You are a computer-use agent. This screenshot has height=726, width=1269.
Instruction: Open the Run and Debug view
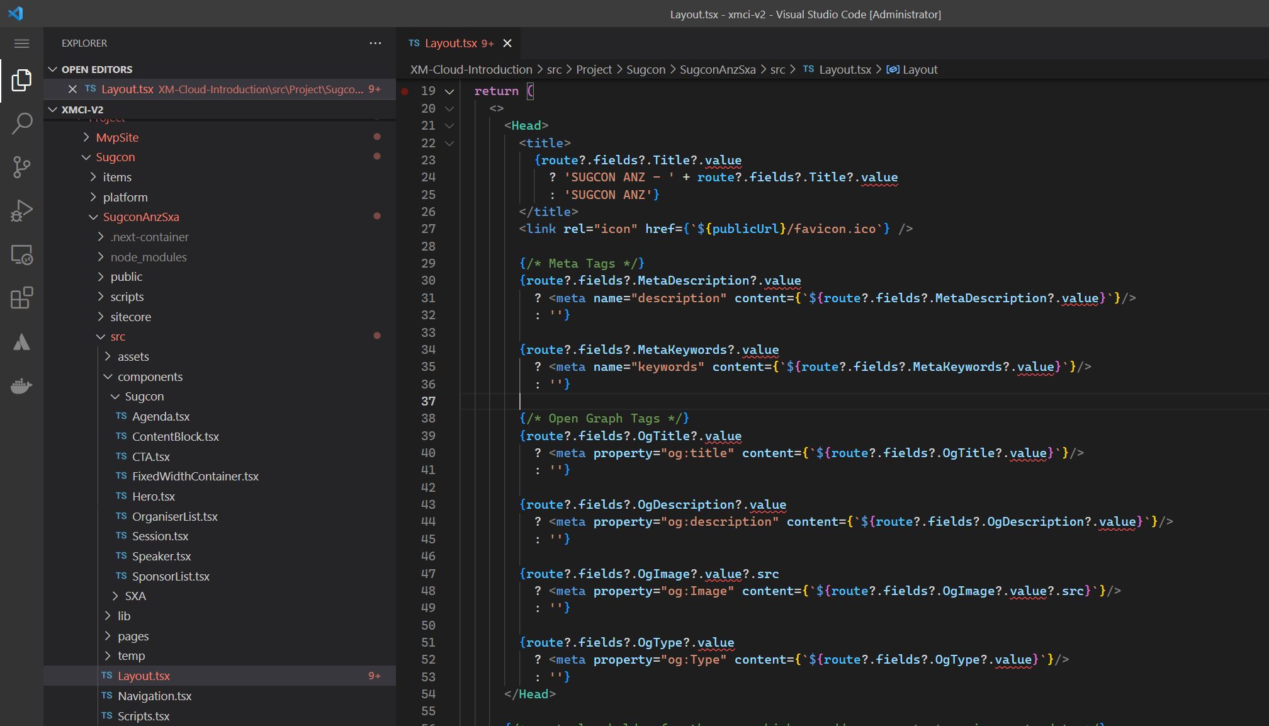21,211
